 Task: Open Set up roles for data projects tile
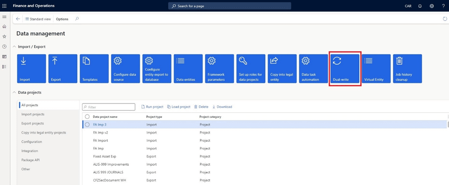(x=251, y=69)
